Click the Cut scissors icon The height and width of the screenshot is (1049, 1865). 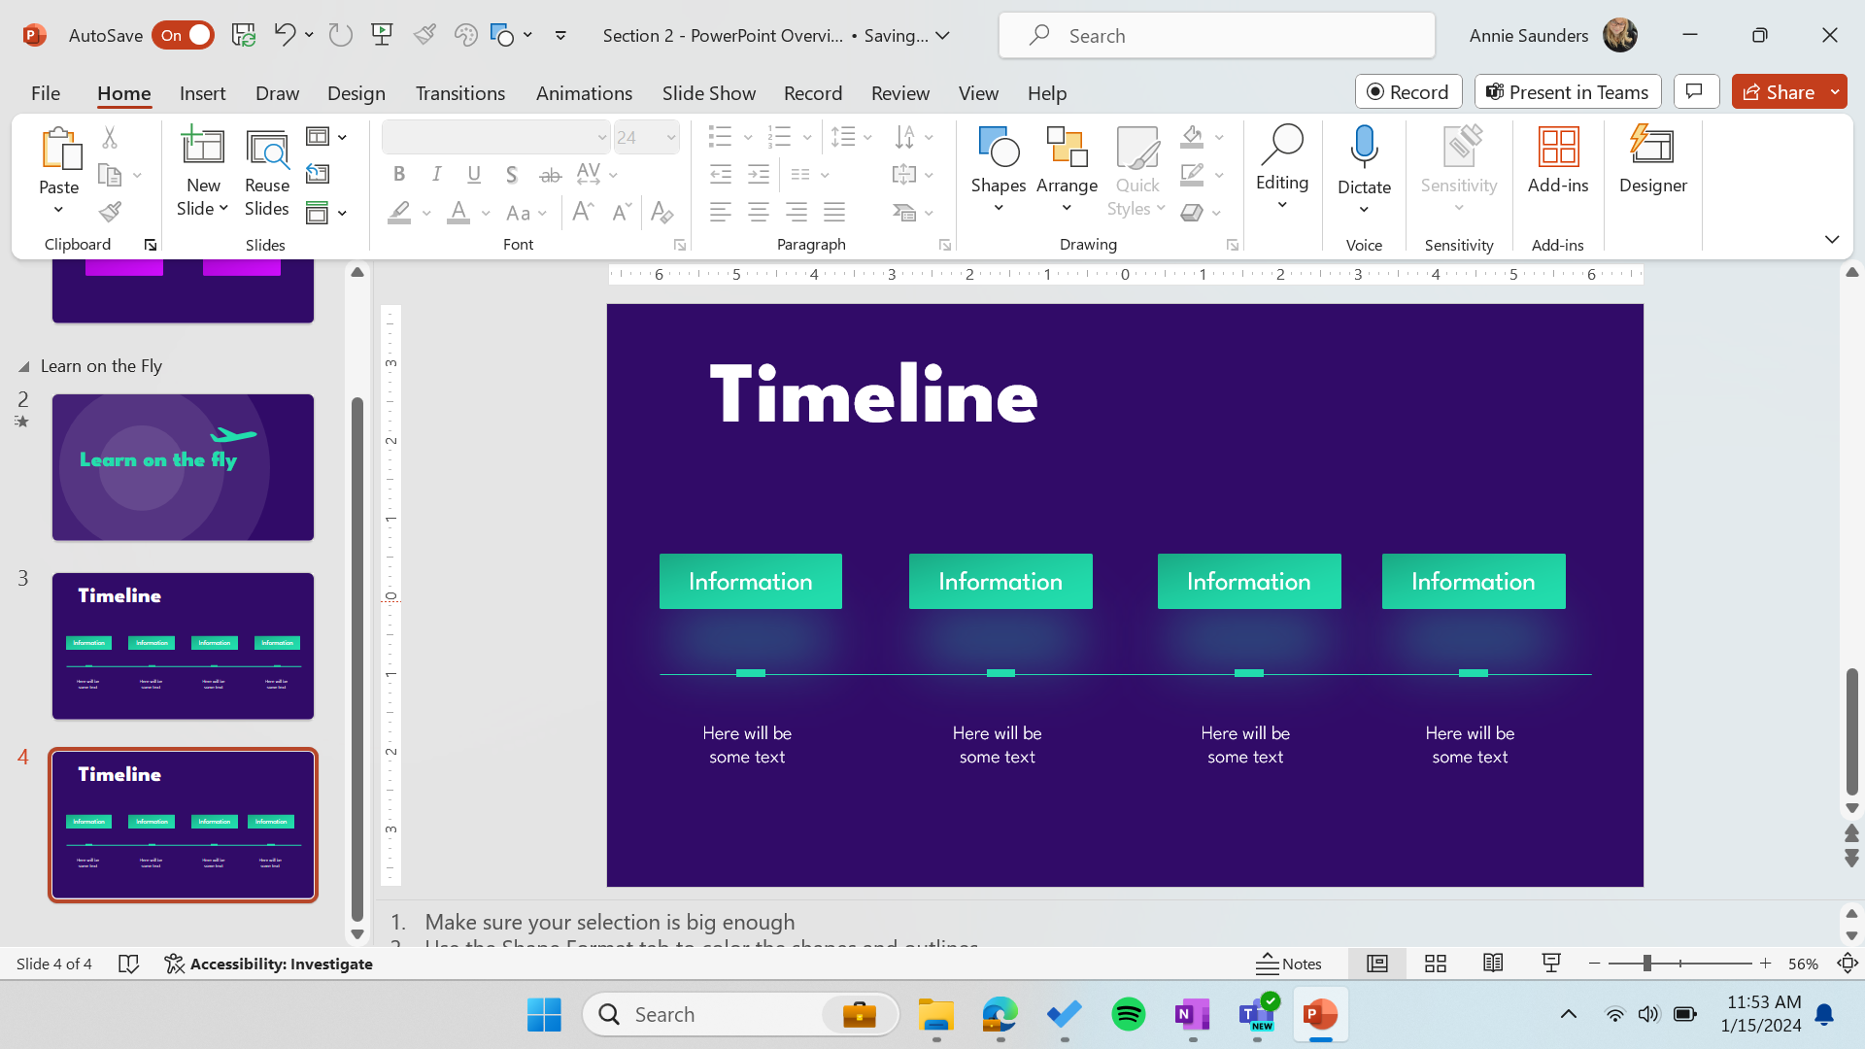[110, 138]
